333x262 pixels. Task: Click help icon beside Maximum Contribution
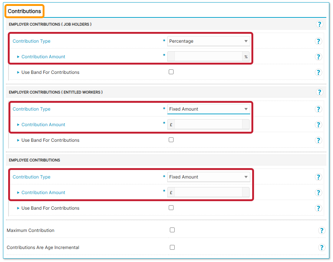[322, 230]
